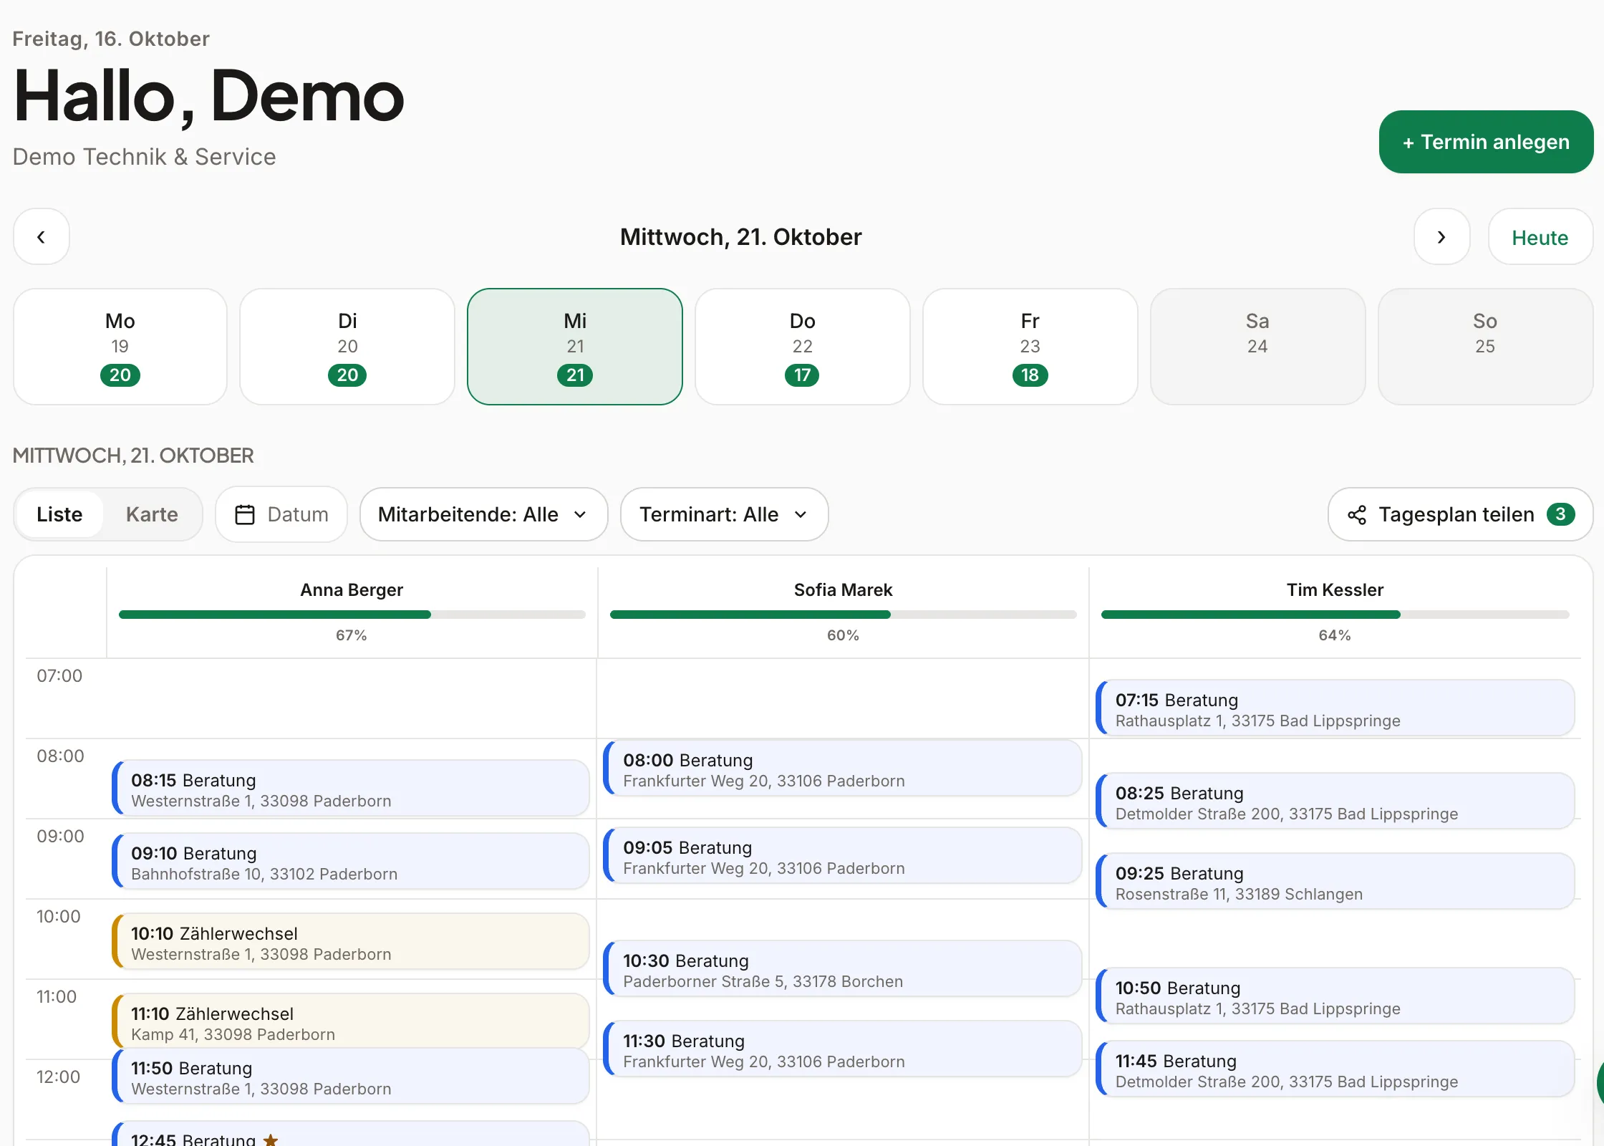Select Wednesday 21 day card
1604x1146 pixels.
pos(575,347)
